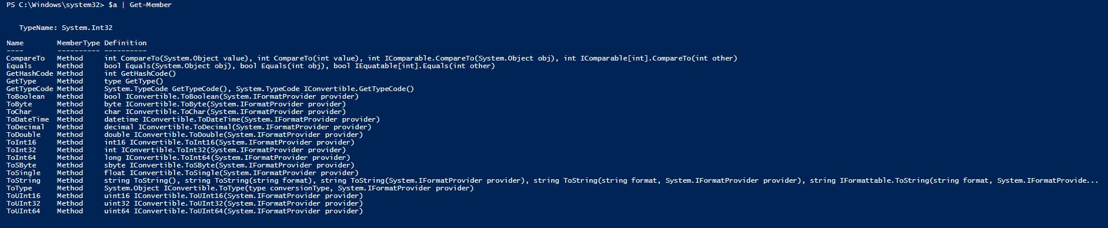Select the CompareTo method name

click(25, 58)
